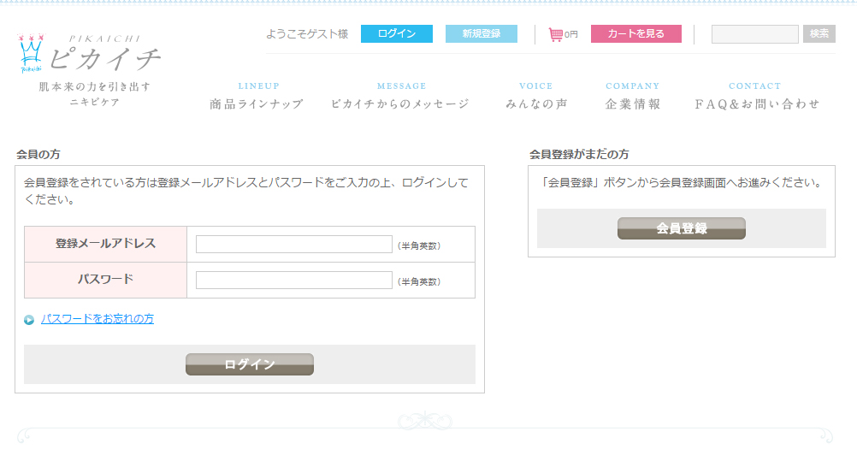The image size is (857, 467).
Task: Focus the パスワード input field
Action: [x=294, y=280]
